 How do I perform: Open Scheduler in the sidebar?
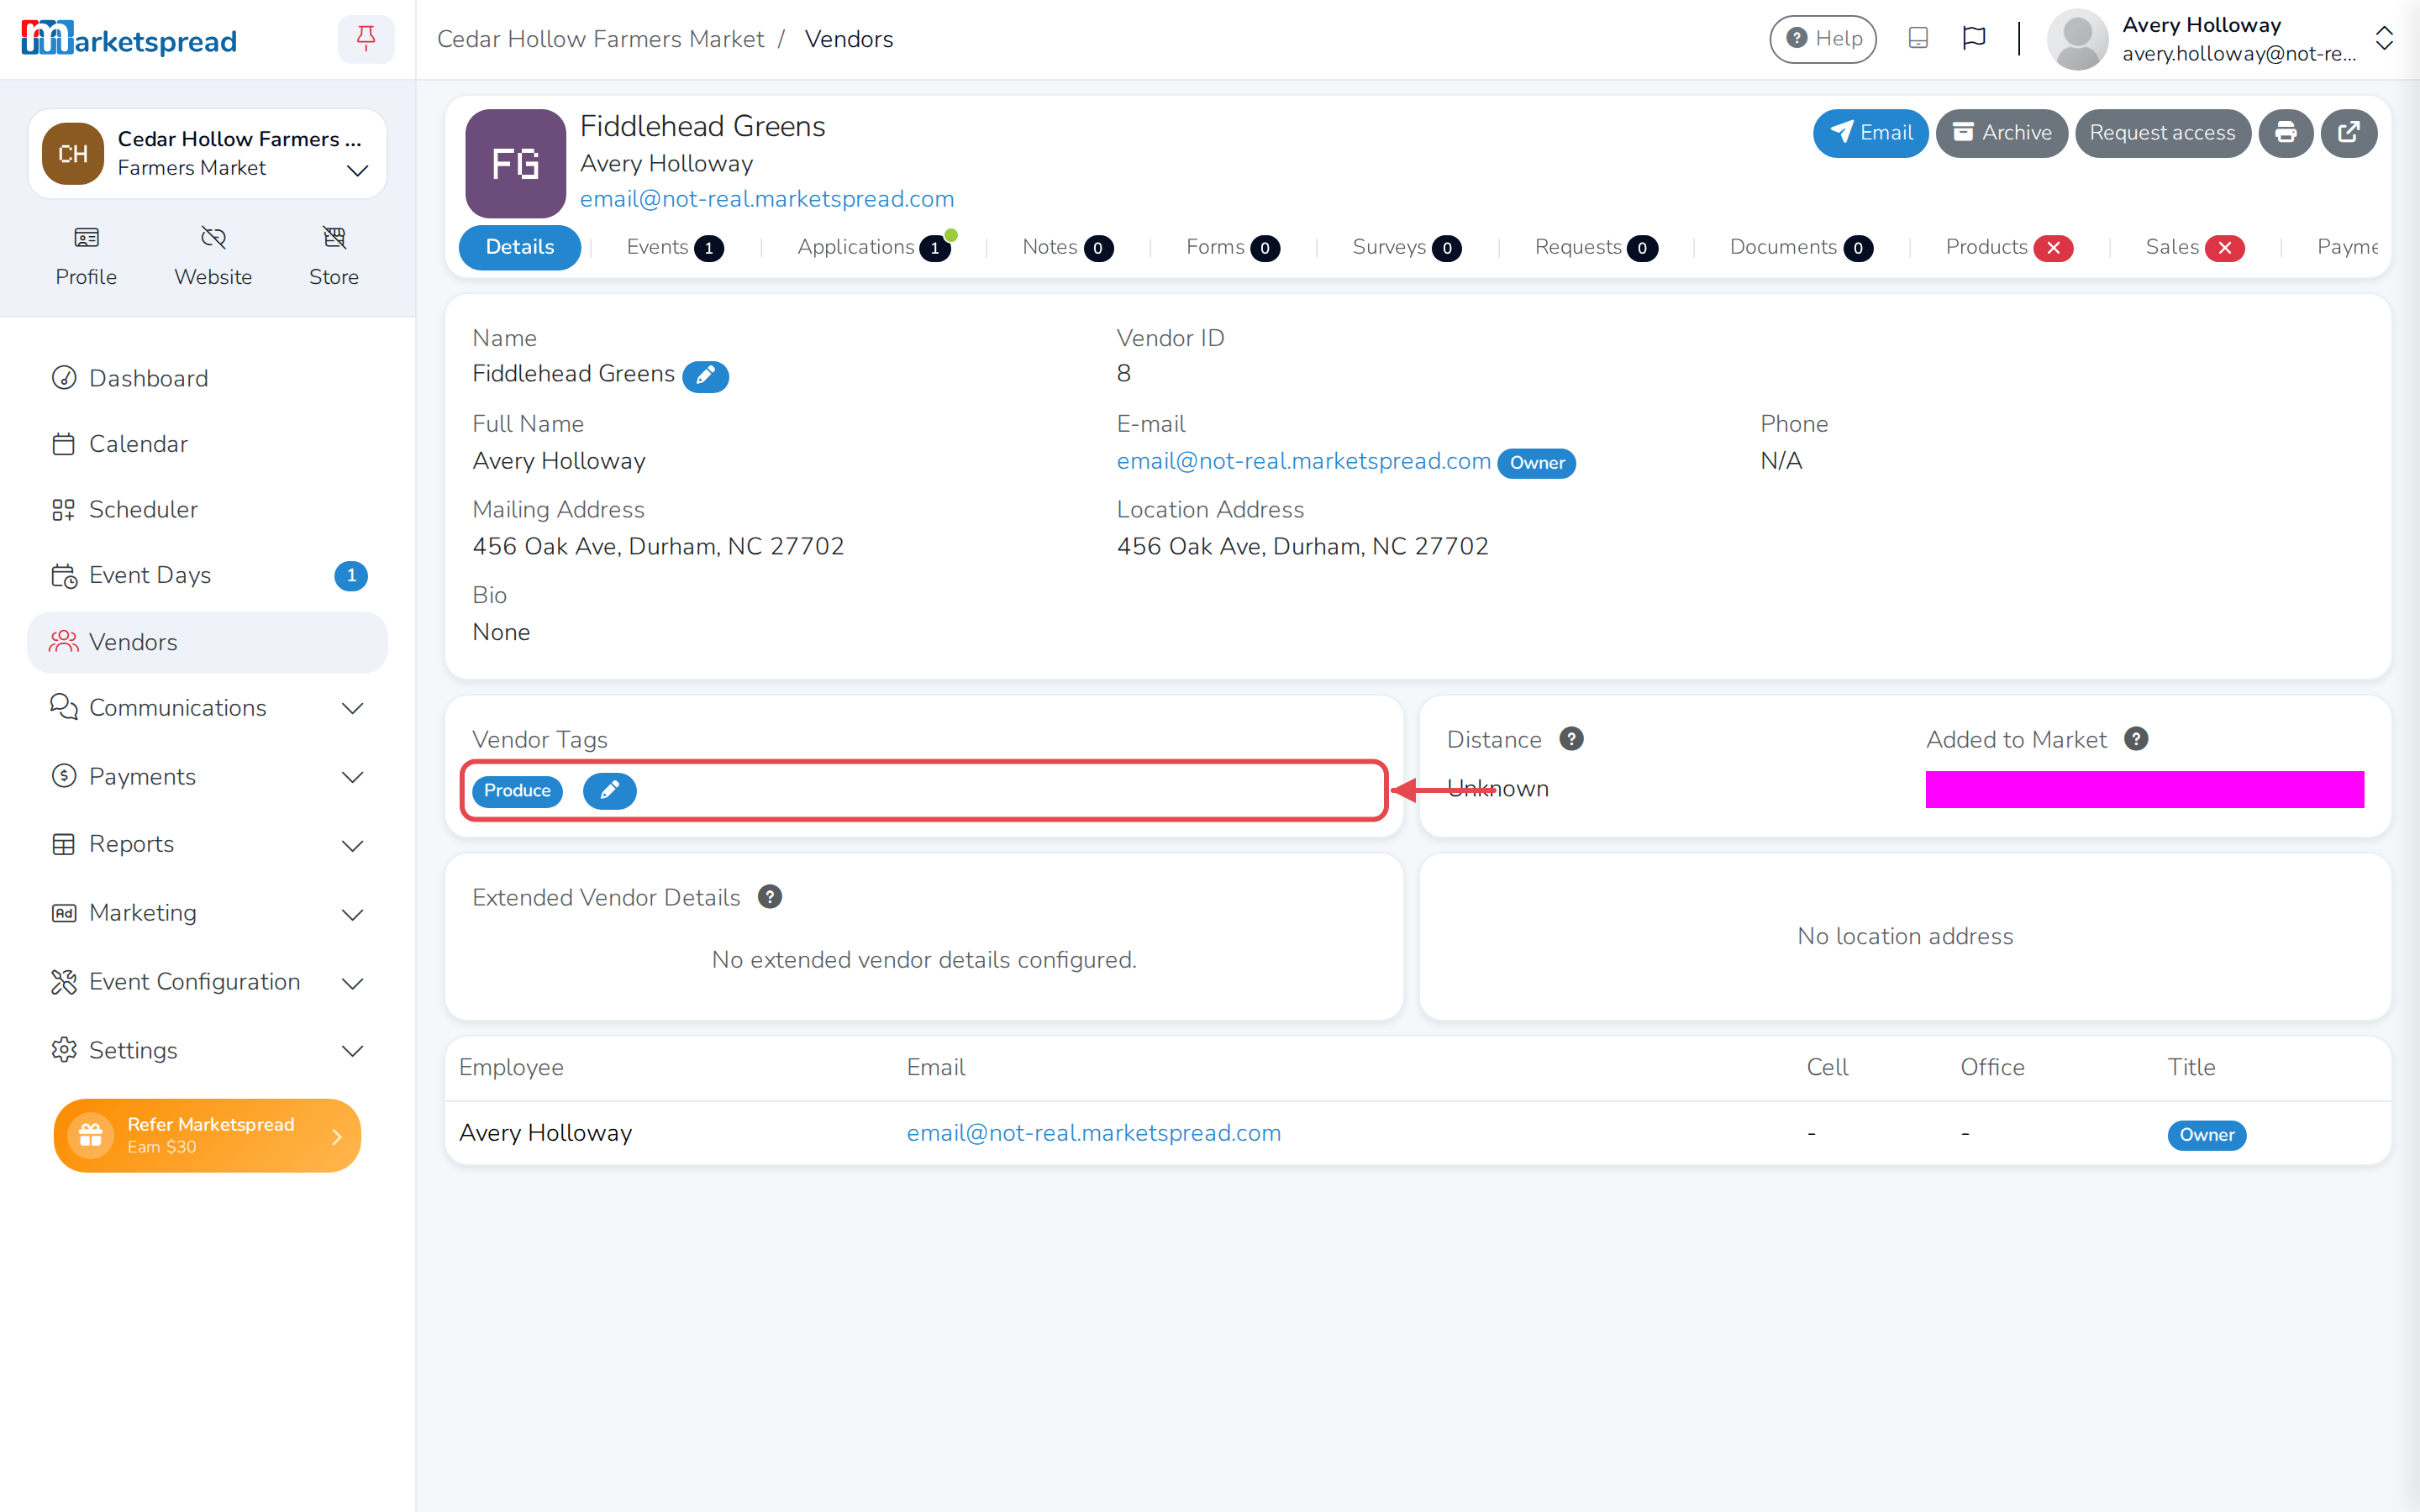click(x=208, y=509)
